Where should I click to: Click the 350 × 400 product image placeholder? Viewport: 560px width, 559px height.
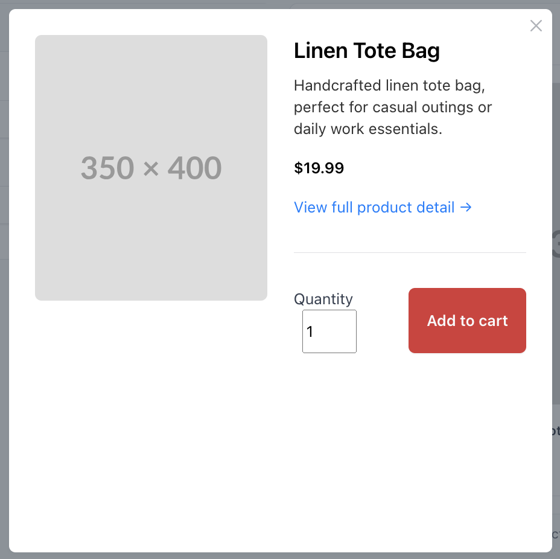click(x=151, y=167)
